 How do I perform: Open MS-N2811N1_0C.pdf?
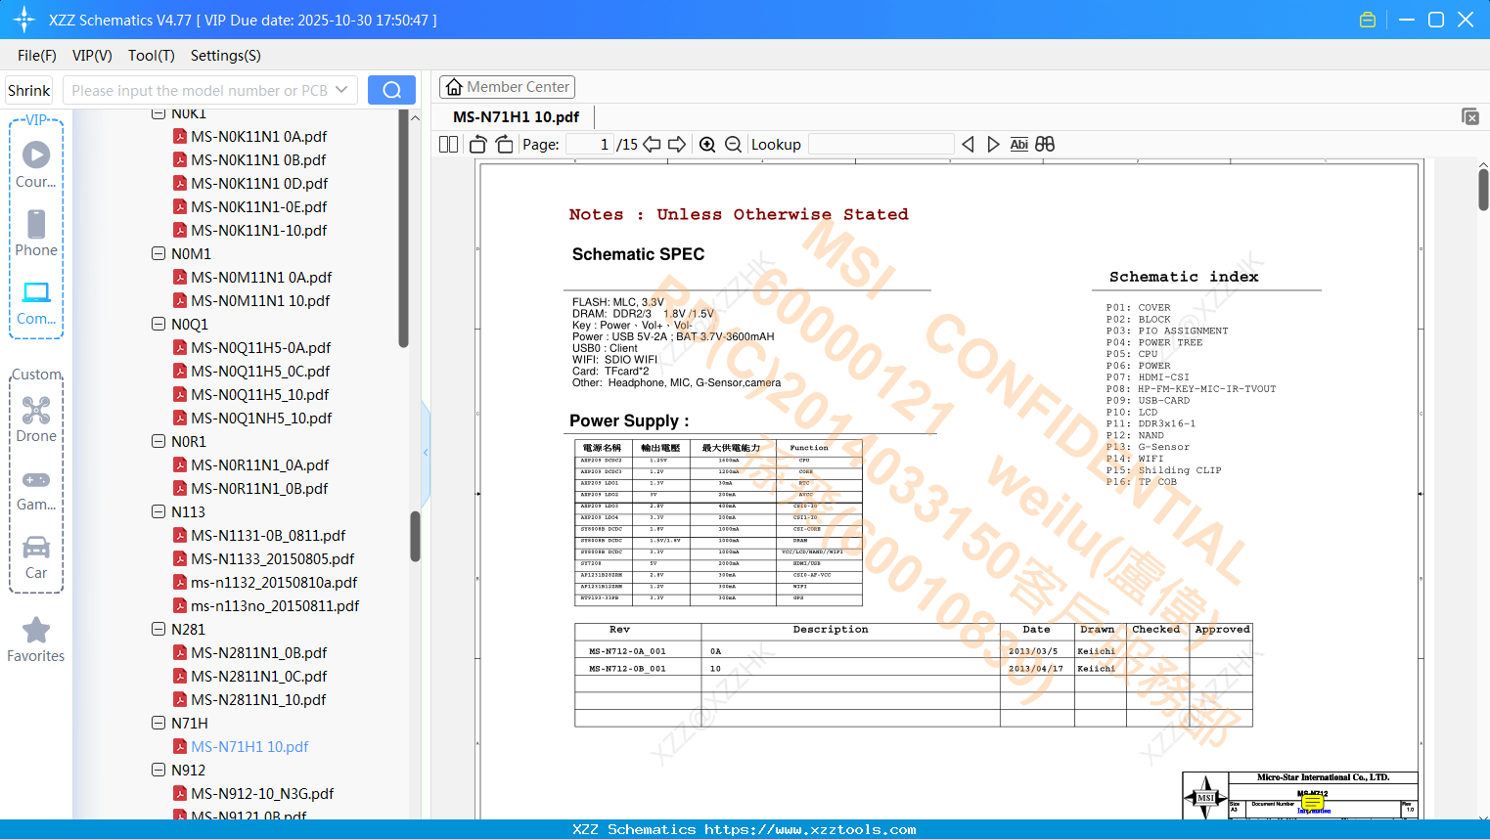pyautogui.click(x=249, y=676)
